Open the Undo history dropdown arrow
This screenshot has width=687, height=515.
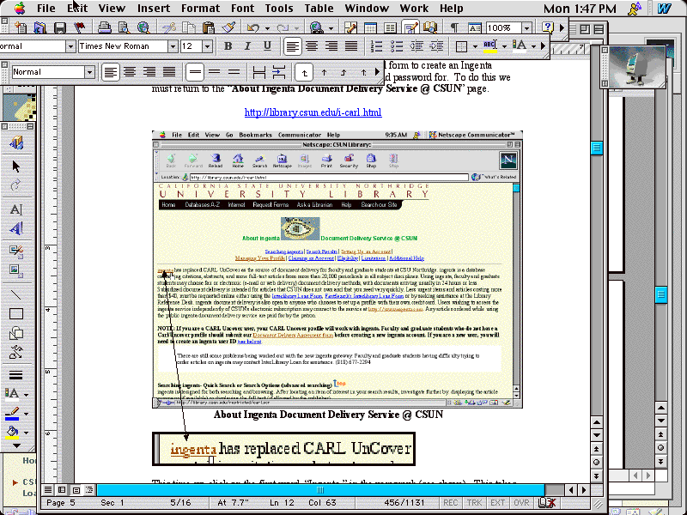(267, 28)
